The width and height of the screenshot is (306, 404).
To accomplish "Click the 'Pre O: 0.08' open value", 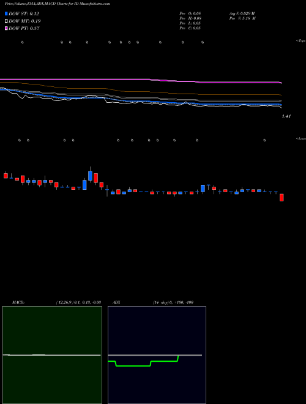I will tap(190, 13).
